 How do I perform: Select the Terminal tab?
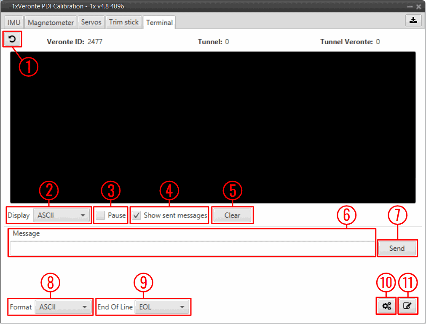click(159, 23)
